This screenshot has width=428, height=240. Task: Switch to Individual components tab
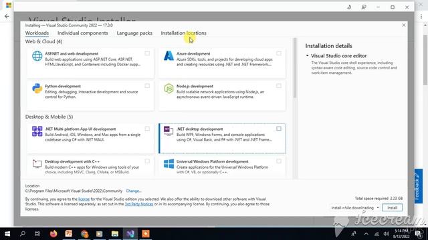[x=83, y=33]
